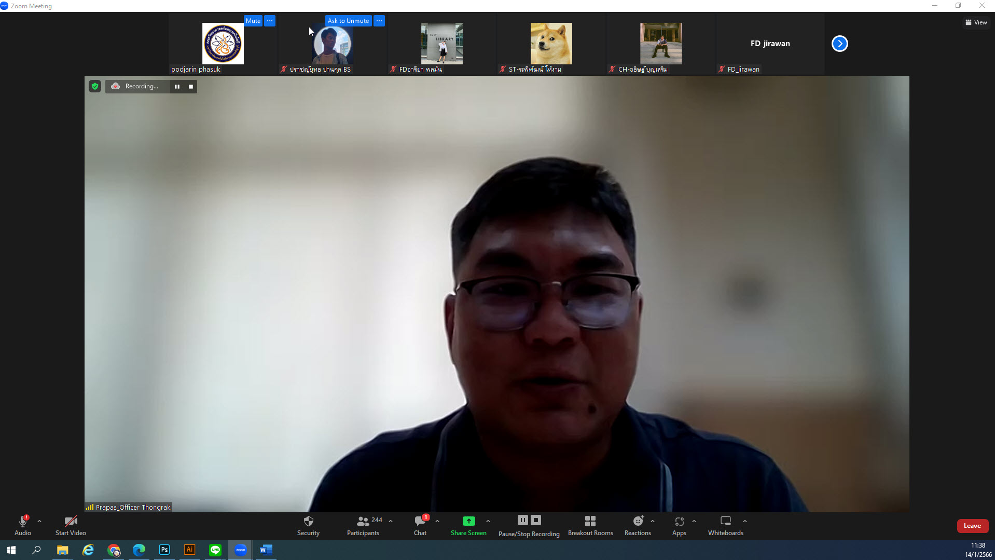995x560 pixels.
Task: Click the red Leave button
Action: pos(972,526)
